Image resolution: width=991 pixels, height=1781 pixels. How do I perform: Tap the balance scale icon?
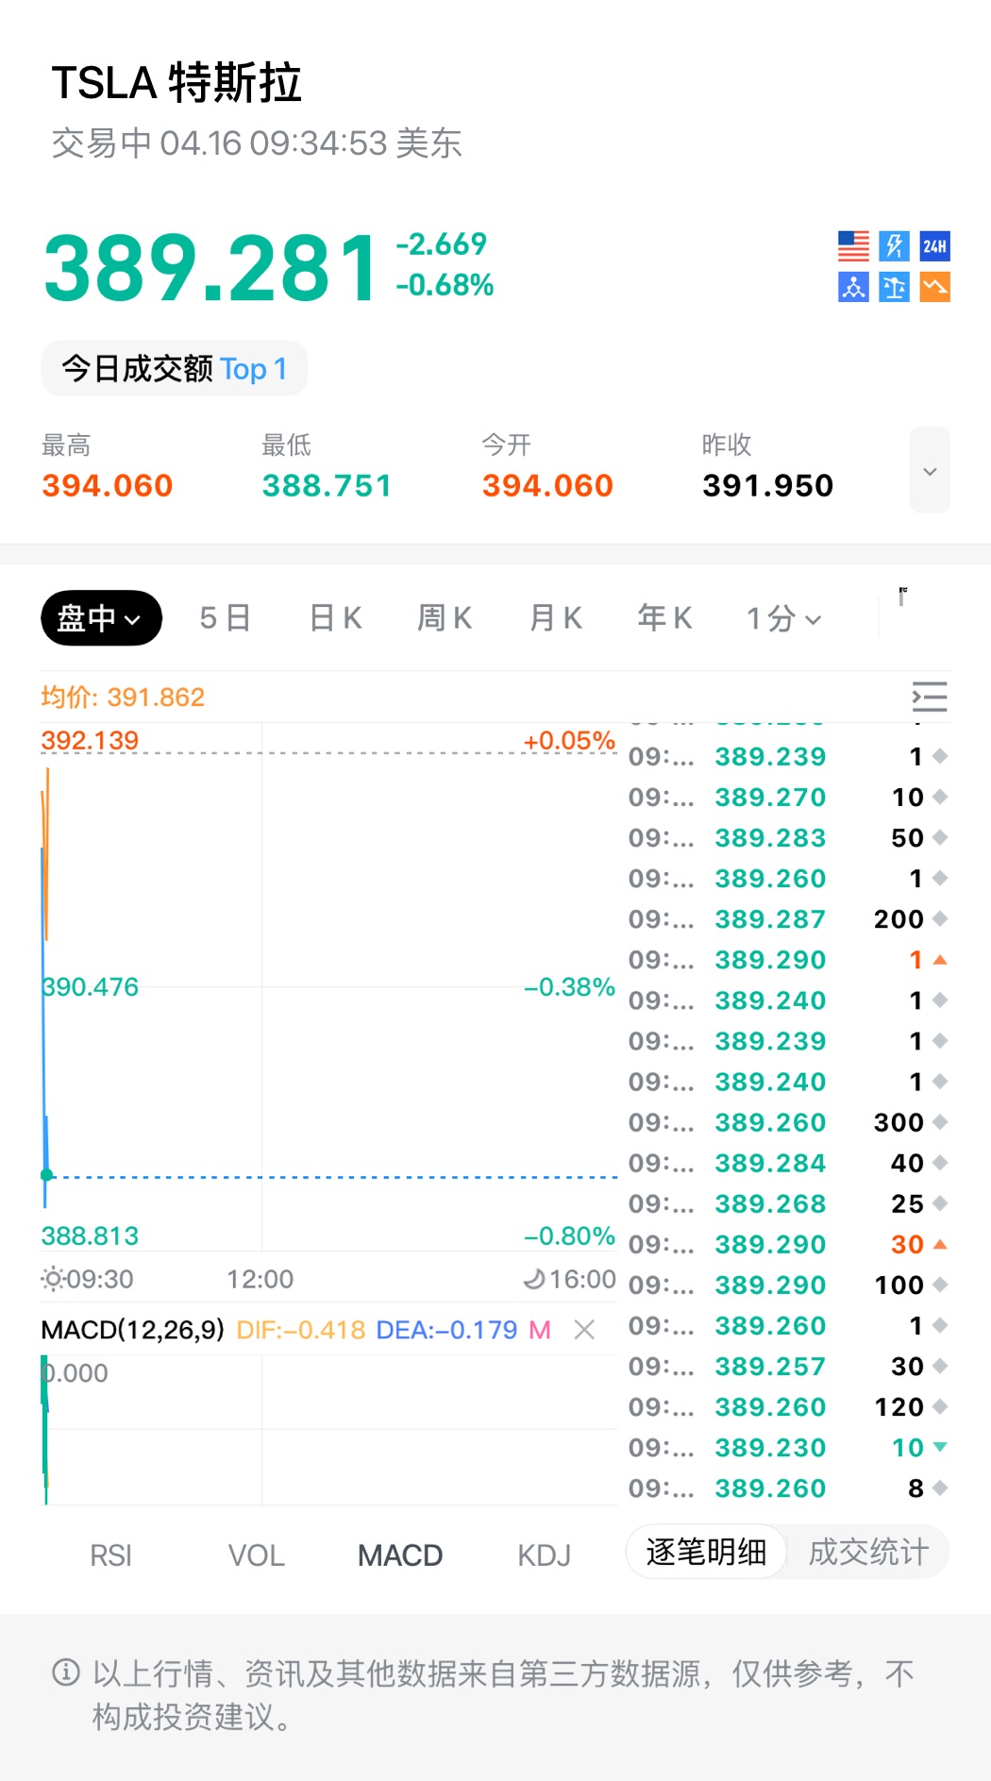point(894,287)
